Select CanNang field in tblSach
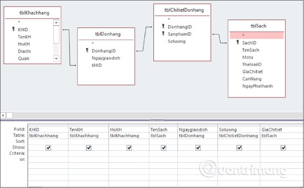Viewport: 304px width, 188px height. (x=252, y=79)
